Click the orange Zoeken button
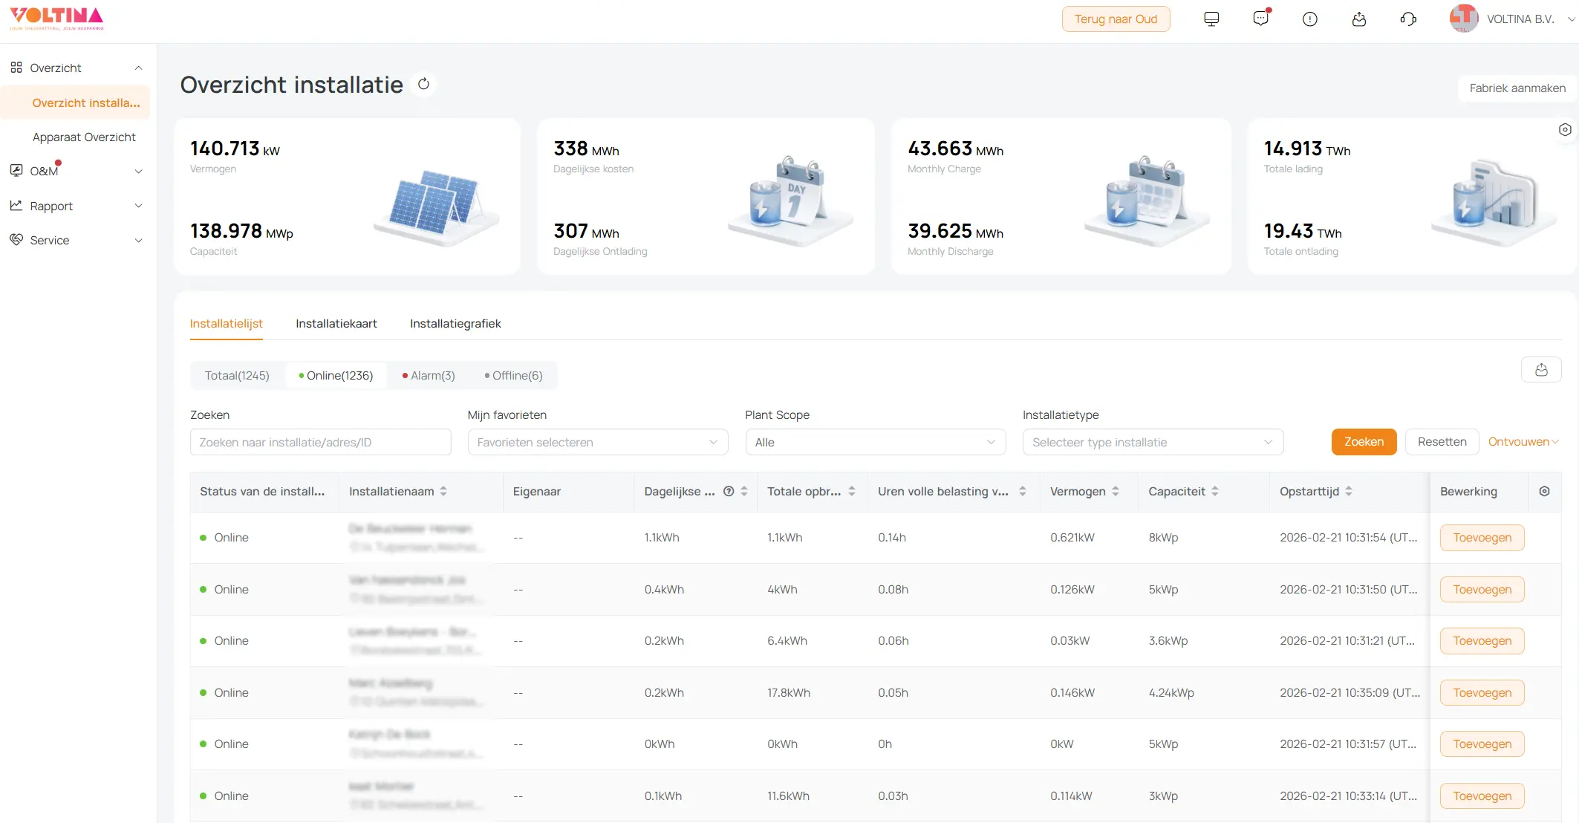 pyautogui.click(x=1364, y=442)
